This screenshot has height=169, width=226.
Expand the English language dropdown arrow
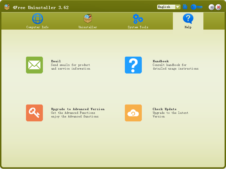(178, 7)
